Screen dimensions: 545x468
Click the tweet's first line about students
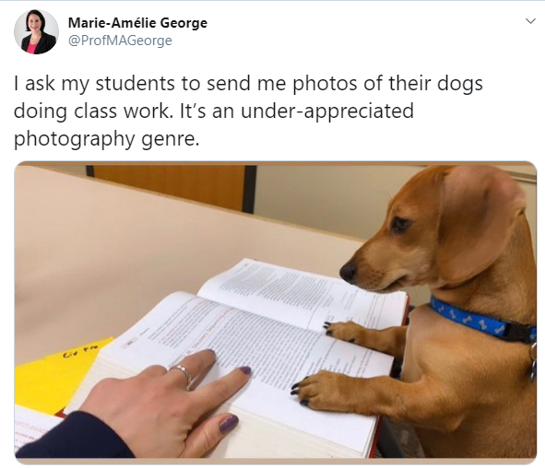click(248, 84)
